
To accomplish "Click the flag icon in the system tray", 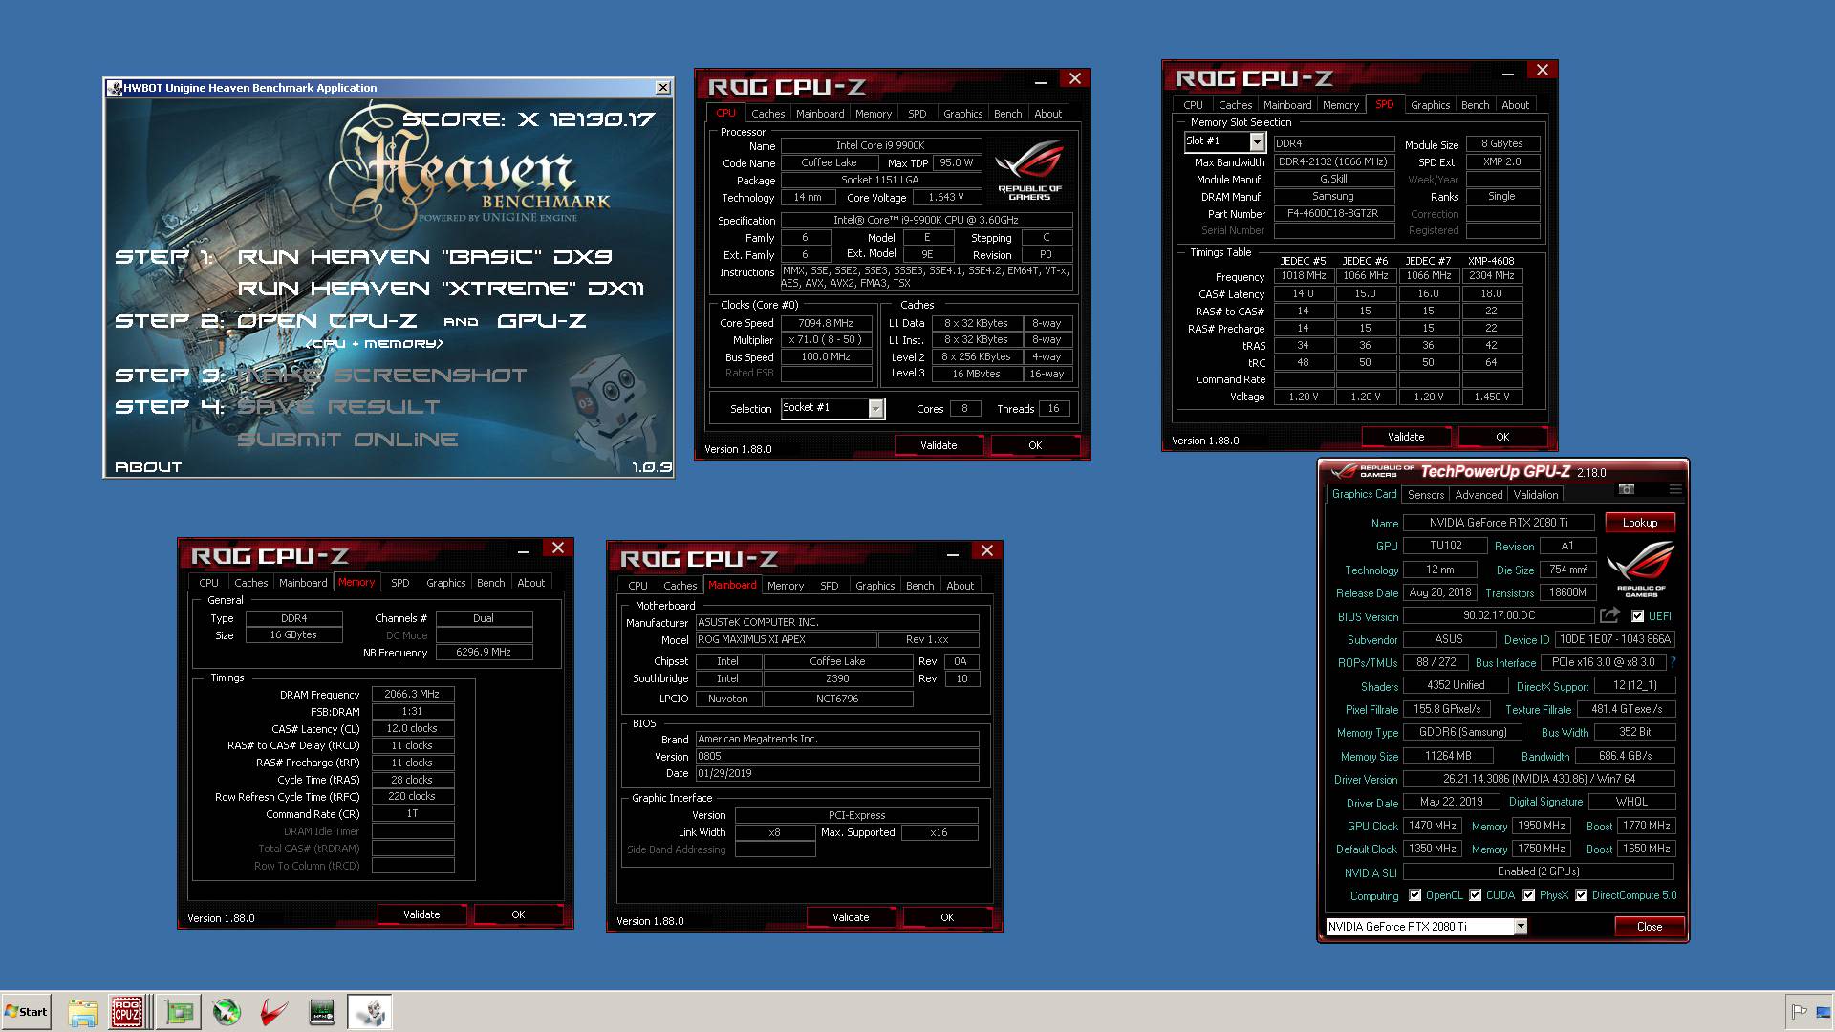I will coord(1800,1012).
